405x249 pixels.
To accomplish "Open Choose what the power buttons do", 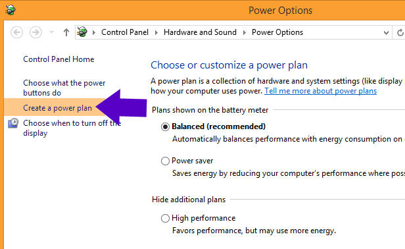I will (x=64, y=88).
